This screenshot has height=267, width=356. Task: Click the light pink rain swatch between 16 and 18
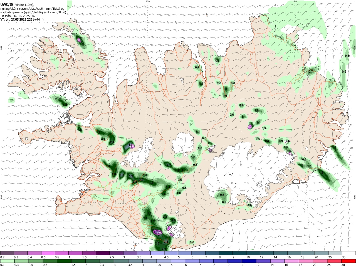(x=291, y=261)
